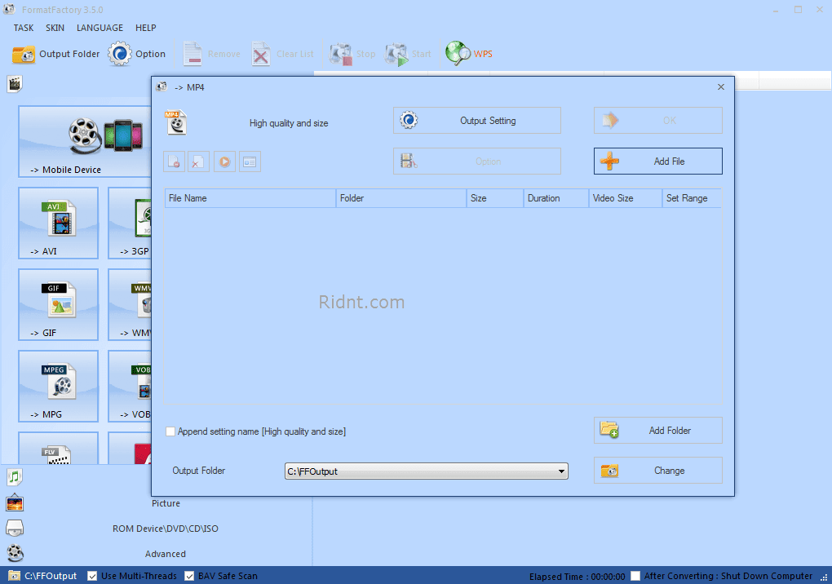832x584 pixels.
Task: Expand the Output Folder C:\FFOutput dropdown
Action: (x=561, y=471)
